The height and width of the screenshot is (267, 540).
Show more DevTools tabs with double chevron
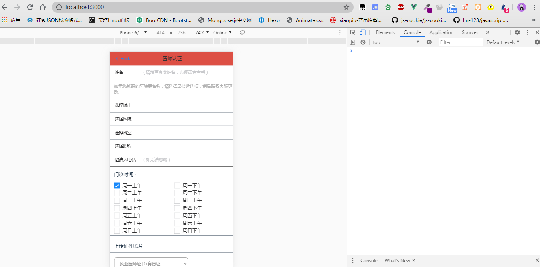coord(488,32)
